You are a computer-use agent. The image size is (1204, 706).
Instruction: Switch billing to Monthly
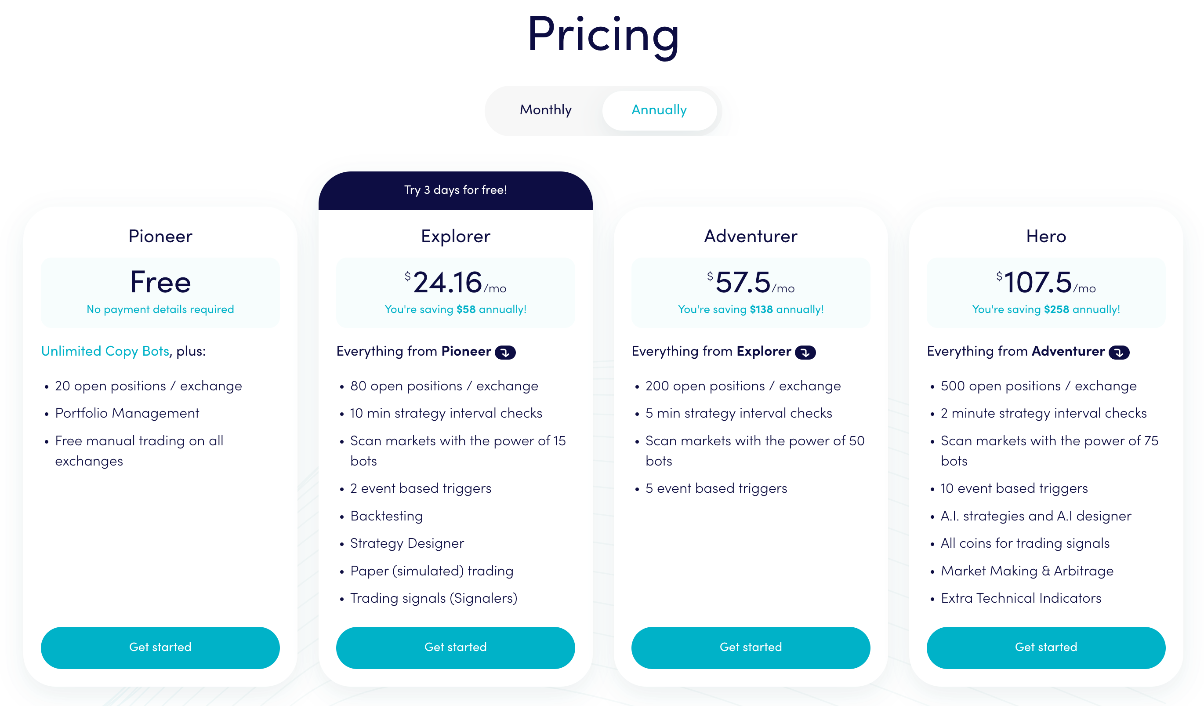click(545, 110)
